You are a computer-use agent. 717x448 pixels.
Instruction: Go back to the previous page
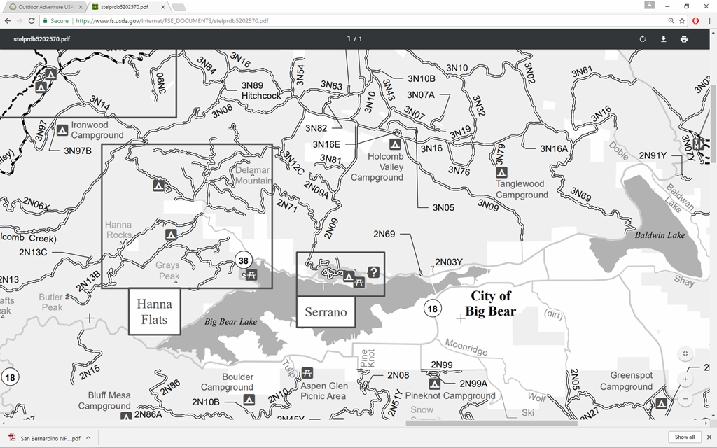[8, 21]
